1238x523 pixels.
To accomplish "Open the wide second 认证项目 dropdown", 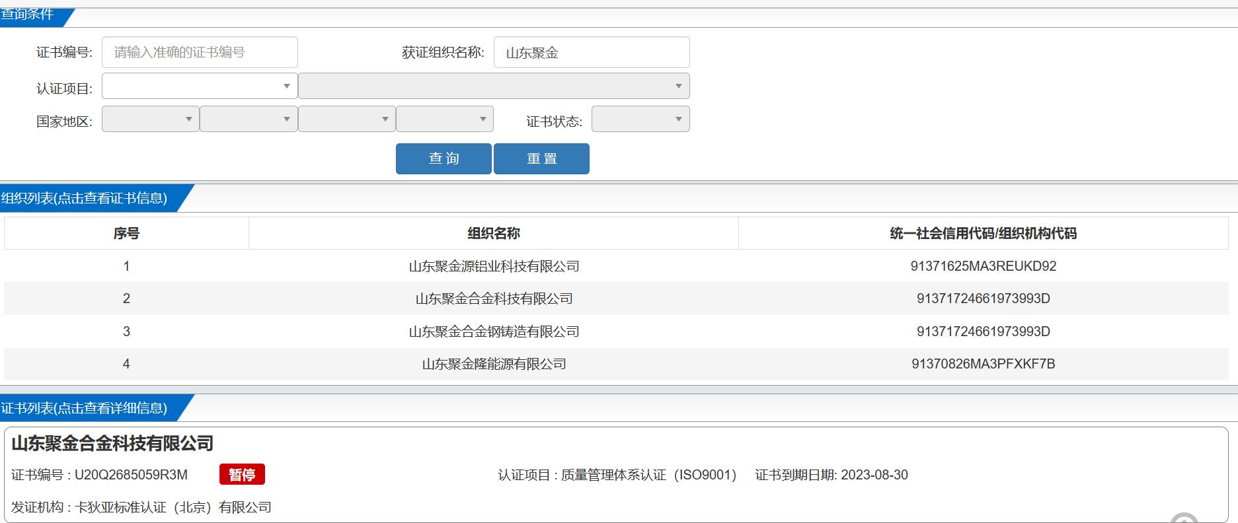I will coord(494,86).
